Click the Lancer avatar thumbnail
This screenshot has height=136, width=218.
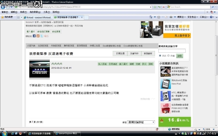pos(40,69)
